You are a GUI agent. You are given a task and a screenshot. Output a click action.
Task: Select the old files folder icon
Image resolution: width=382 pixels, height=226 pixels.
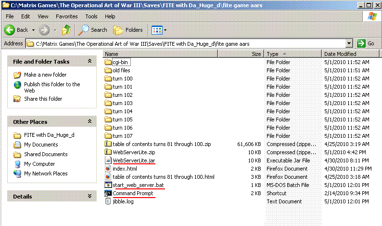[108, 70]
